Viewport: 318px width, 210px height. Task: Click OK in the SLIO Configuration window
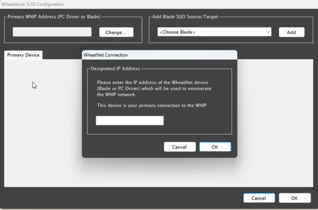295,198
